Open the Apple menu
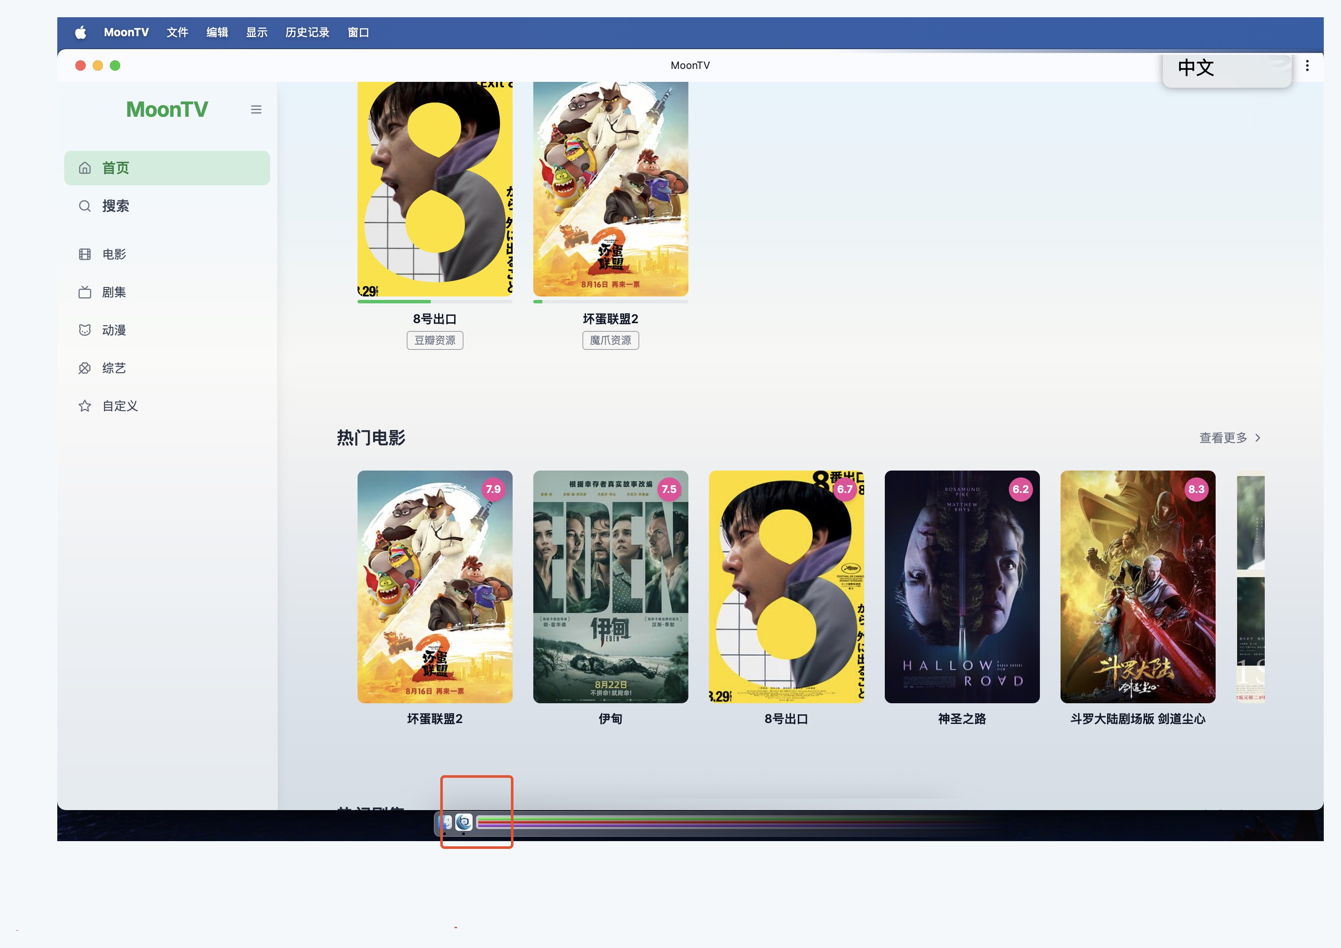The height and width of the screenshot is (948, 1341). 81,33
